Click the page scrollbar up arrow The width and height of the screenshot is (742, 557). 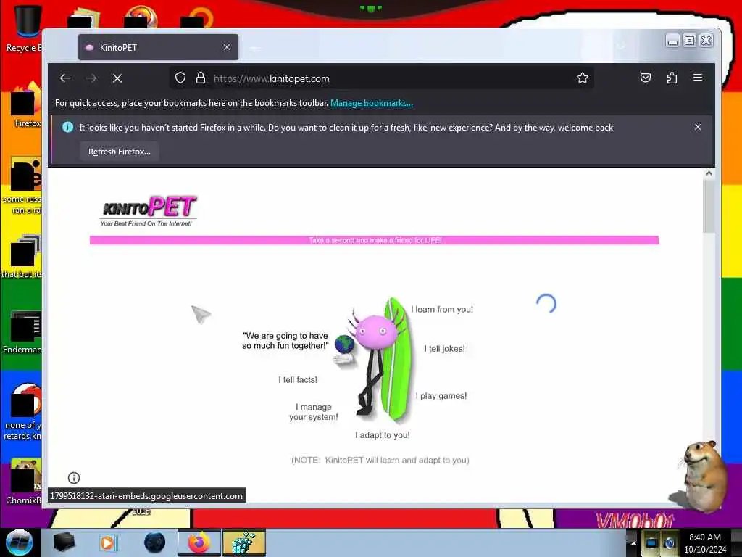click(x=709, y=173)
